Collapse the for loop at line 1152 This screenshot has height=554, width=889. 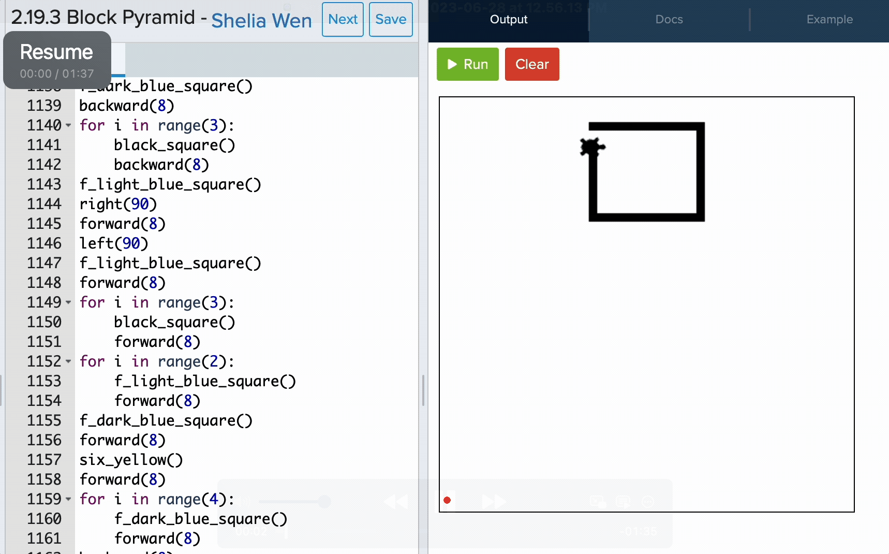[68, 361]
